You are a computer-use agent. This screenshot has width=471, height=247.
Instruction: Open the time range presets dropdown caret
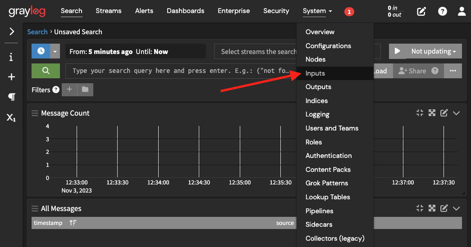coord(55,51)
